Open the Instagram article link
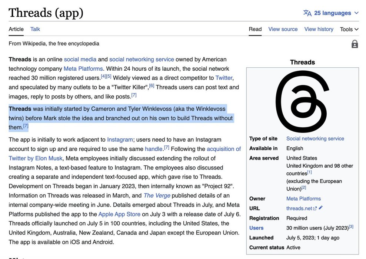 coord(120,139)
